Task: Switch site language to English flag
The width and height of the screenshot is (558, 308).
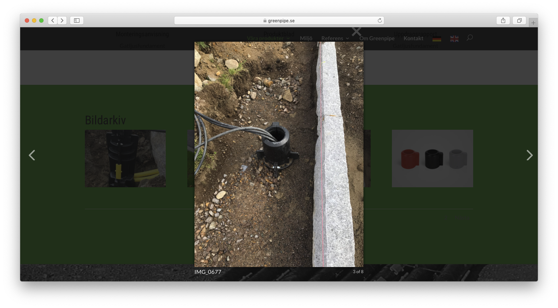Action: point(454,38)
